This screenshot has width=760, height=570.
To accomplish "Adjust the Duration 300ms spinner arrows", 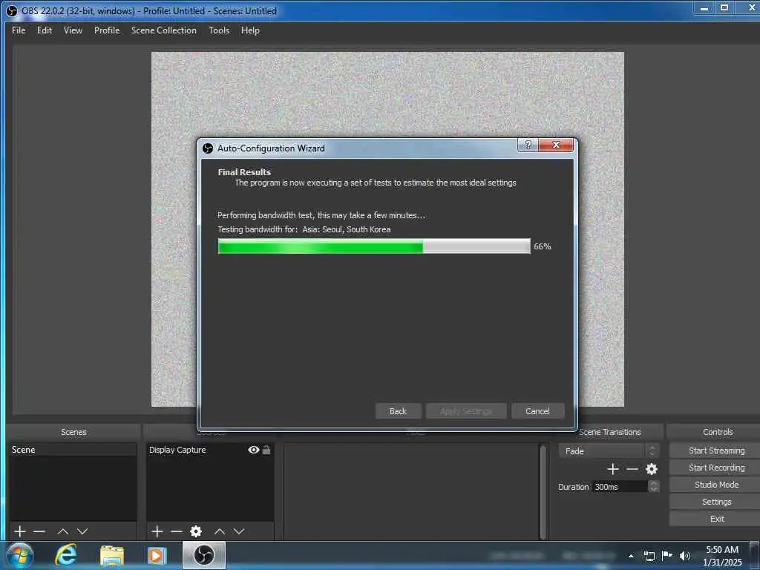I will (x=653, y=486).
